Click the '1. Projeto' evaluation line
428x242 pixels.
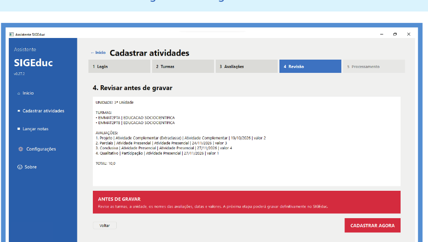pyautogui.click(x=181, y=138)
